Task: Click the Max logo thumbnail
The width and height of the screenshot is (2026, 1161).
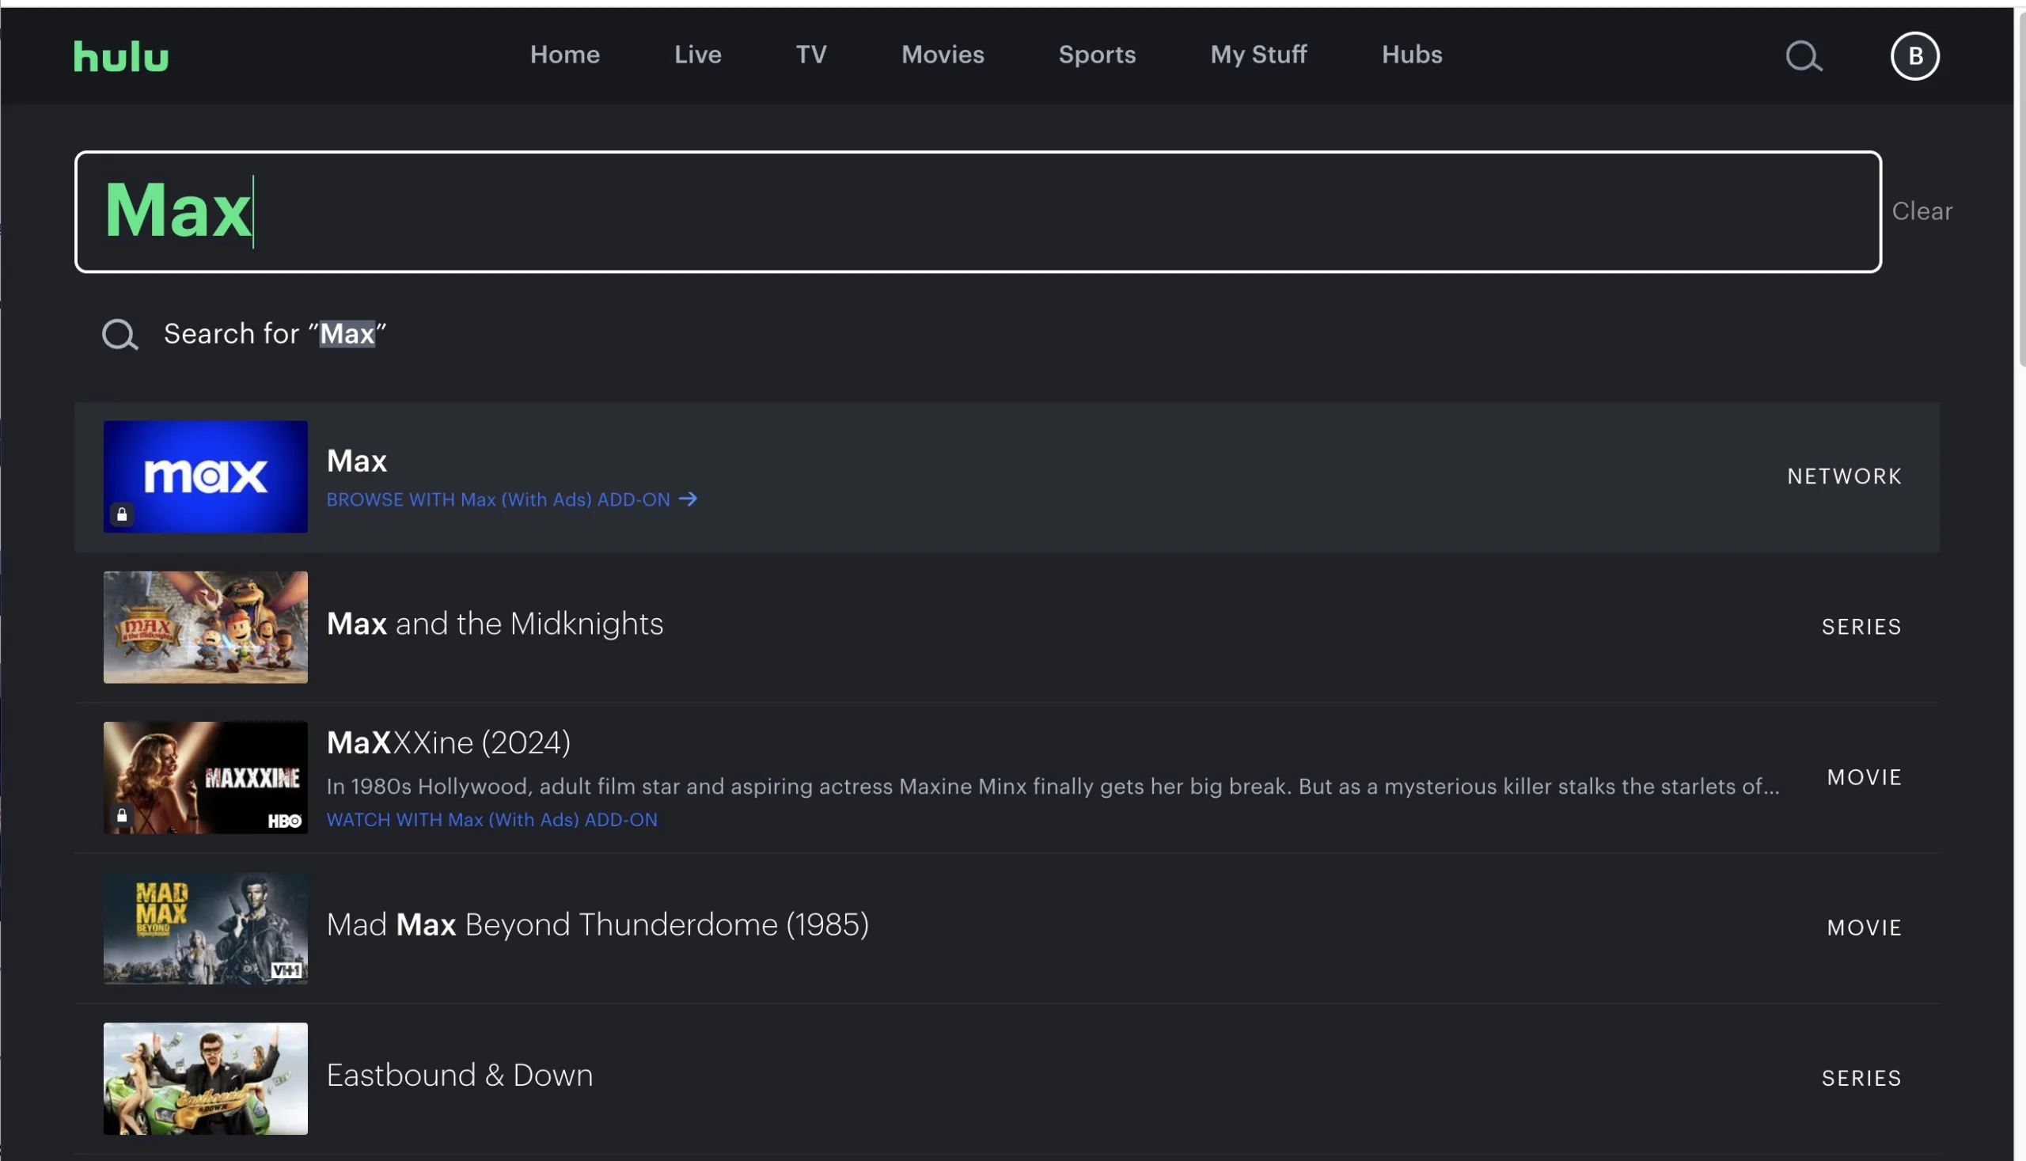Action: [205, 477]
